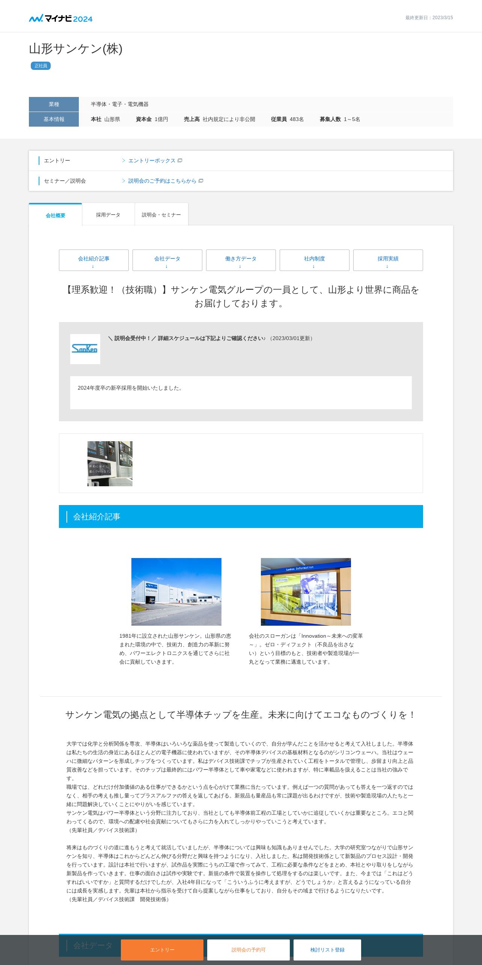Open the 説明会のご予約はこちらから link
Viewport: 482px width, 965px height.
click(162, 181)
